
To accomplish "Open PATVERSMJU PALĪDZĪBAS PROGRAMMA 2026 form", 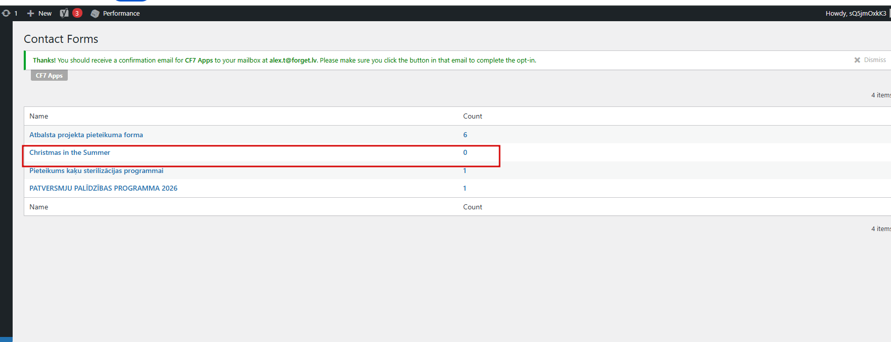I will tap(103, 188).
